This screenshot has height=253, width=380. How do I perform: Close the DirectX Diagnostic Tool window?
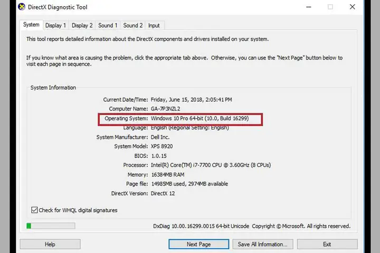click(x=353, y=7)
